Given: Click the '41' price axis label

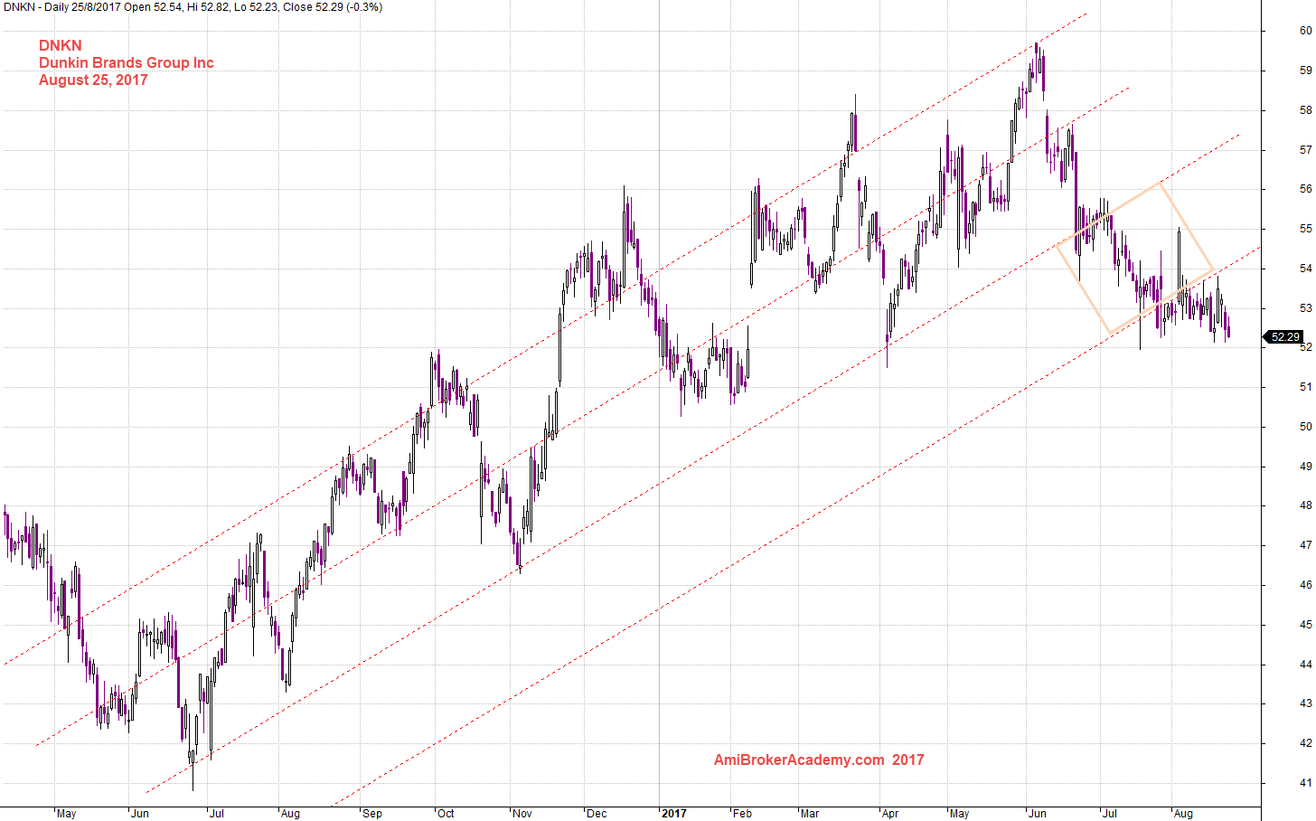Looking at the screenshot, I should point(1305,783).
